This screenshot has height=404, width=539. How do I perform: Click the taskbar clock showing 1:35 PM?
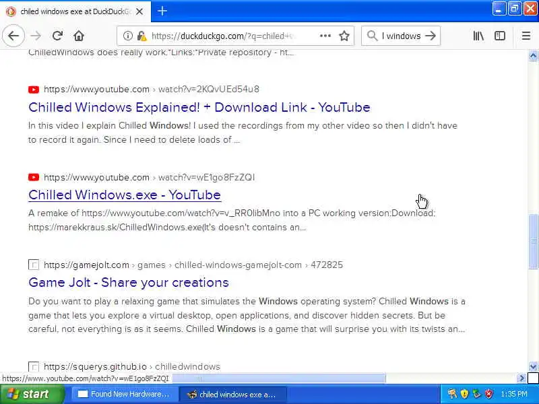point(513,394)
